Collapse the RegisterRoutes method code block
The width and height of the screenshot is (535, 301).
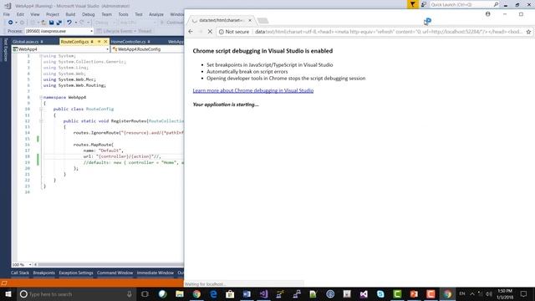pyautogui.click(x=41, y=121)
